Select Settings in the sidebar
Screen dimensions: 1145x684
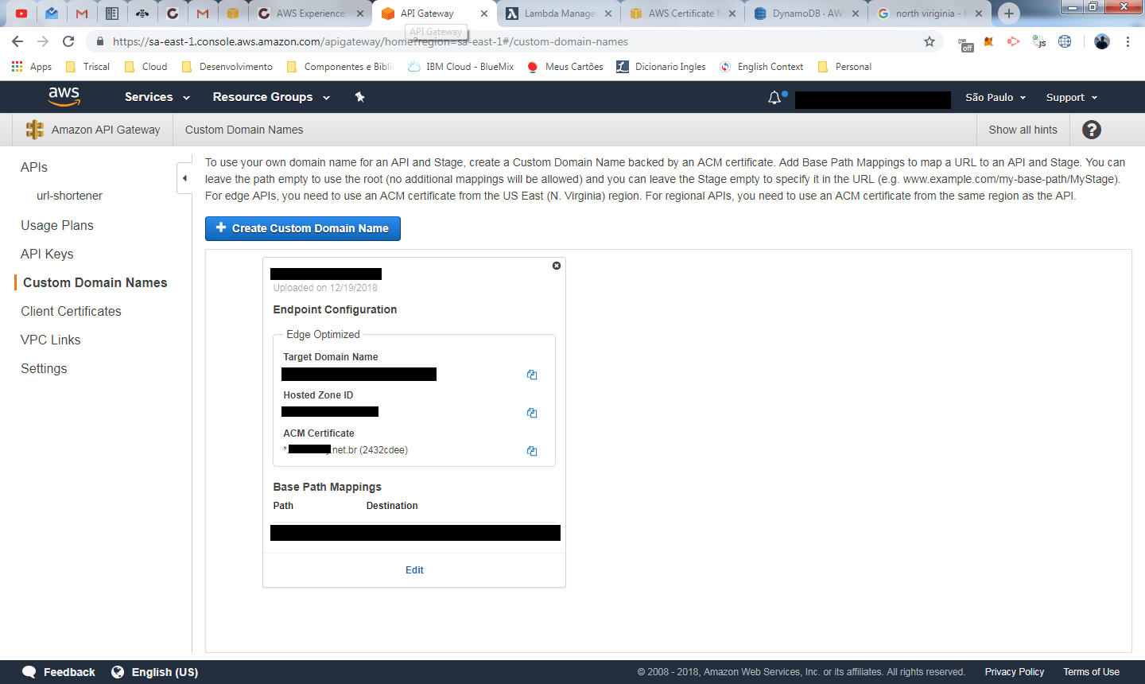[44, 368]
